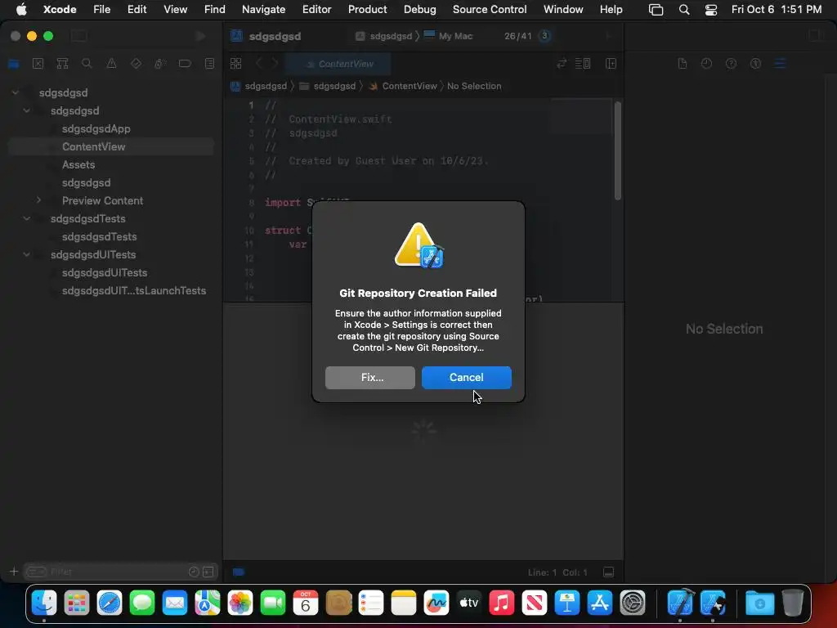Click the issue count badge 3
Viewport: 837px width, 628px height.
coord(544,36)
